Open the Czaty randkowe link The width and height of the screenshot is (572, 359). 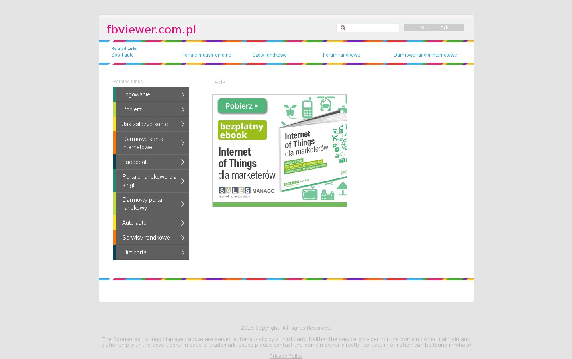pyautogui.click(x=269, y=55)
